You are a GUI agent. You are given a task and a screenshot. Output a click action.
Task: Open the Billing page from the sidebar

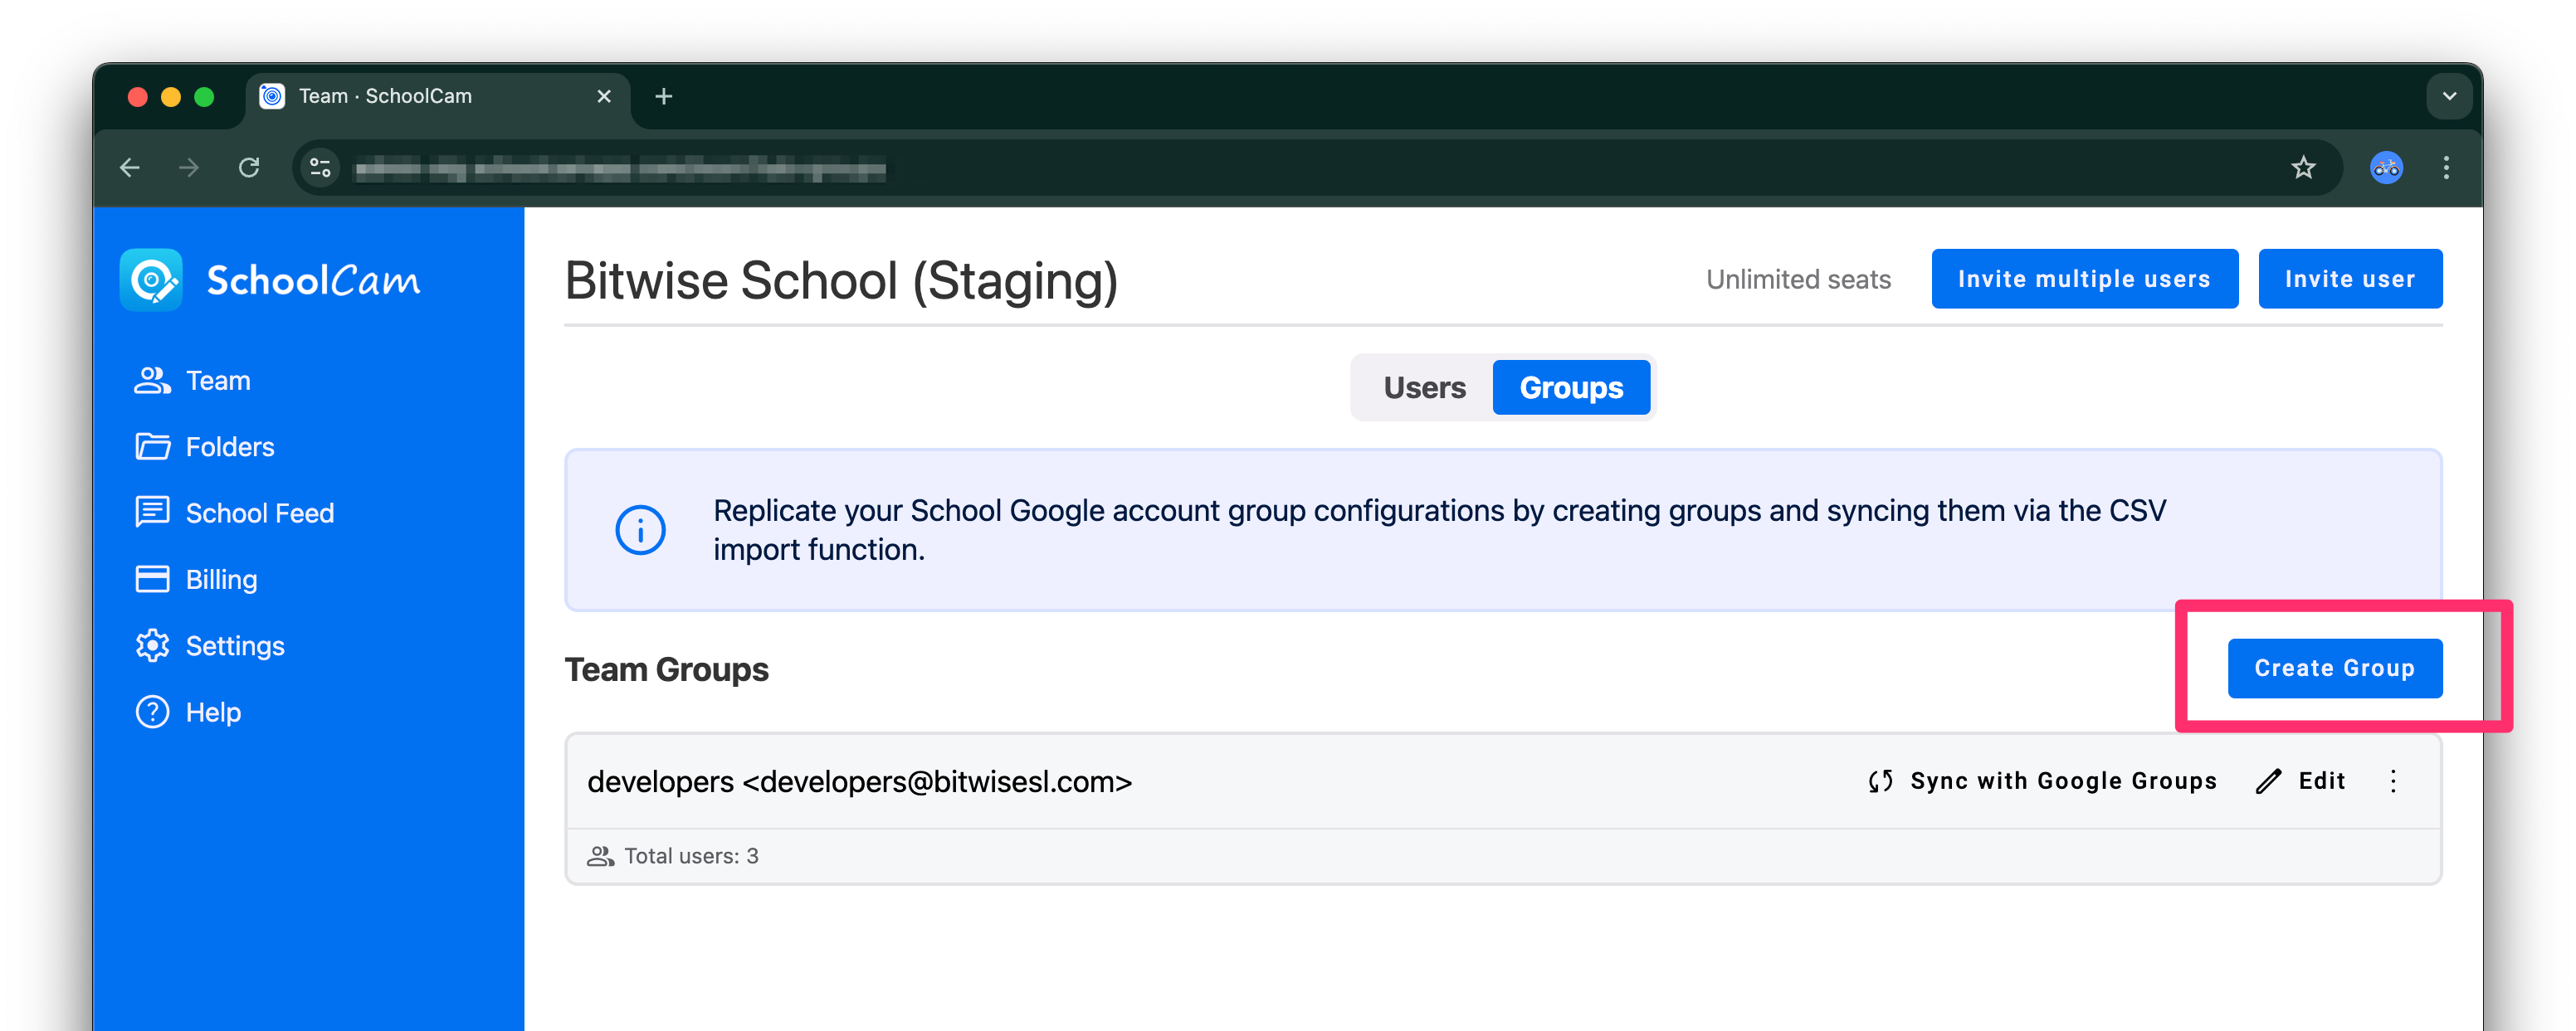[x=196, y=580]
